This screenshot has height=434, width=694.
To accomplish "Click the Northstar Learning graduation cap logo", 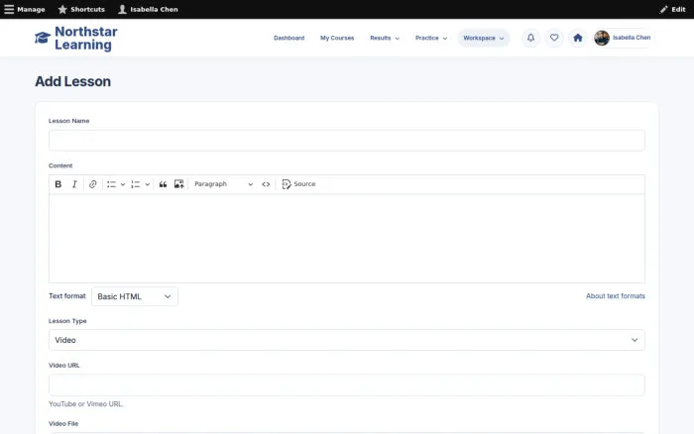I will [x=43, y=38].
